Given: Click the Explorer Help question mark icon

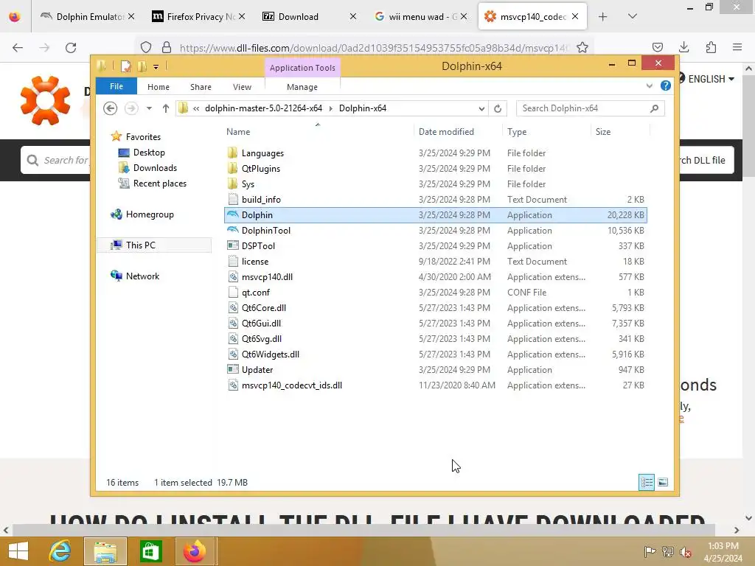Looking at the screenshot, I should [x=666, y=85].
